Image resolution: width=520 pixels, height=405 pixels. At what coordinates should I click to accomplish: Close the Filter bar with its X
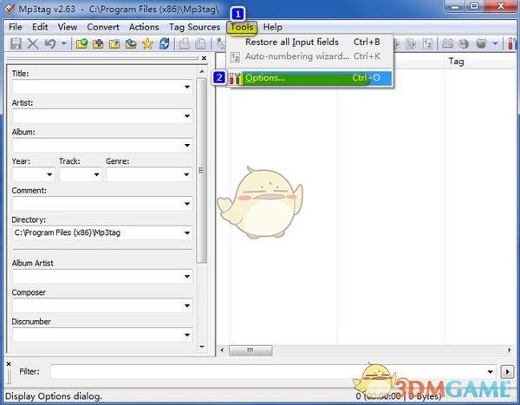coord(9,364)
